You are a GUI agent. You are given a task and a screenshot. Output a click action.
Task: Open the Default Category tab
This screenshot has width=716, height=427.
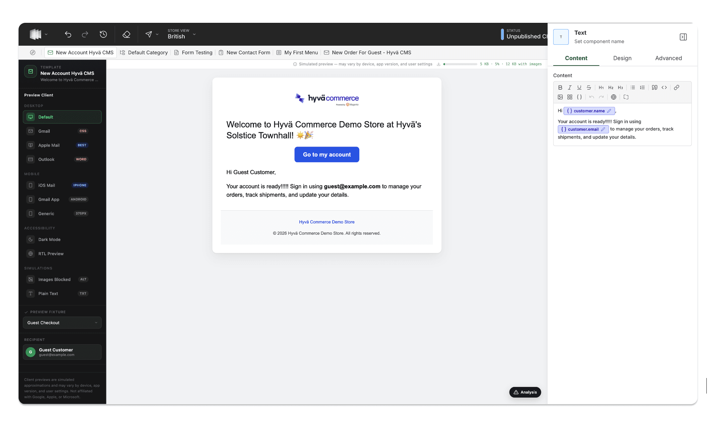[144, 52]
